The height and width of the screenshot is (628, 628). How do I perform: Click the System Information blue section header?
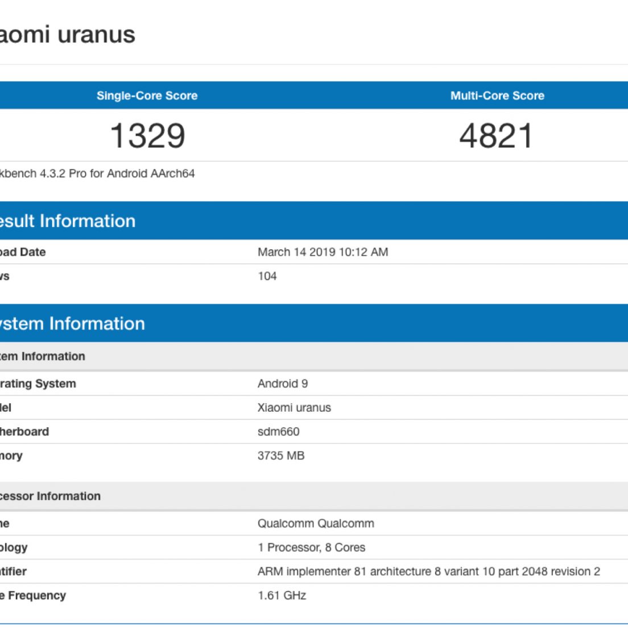(72, 323)
